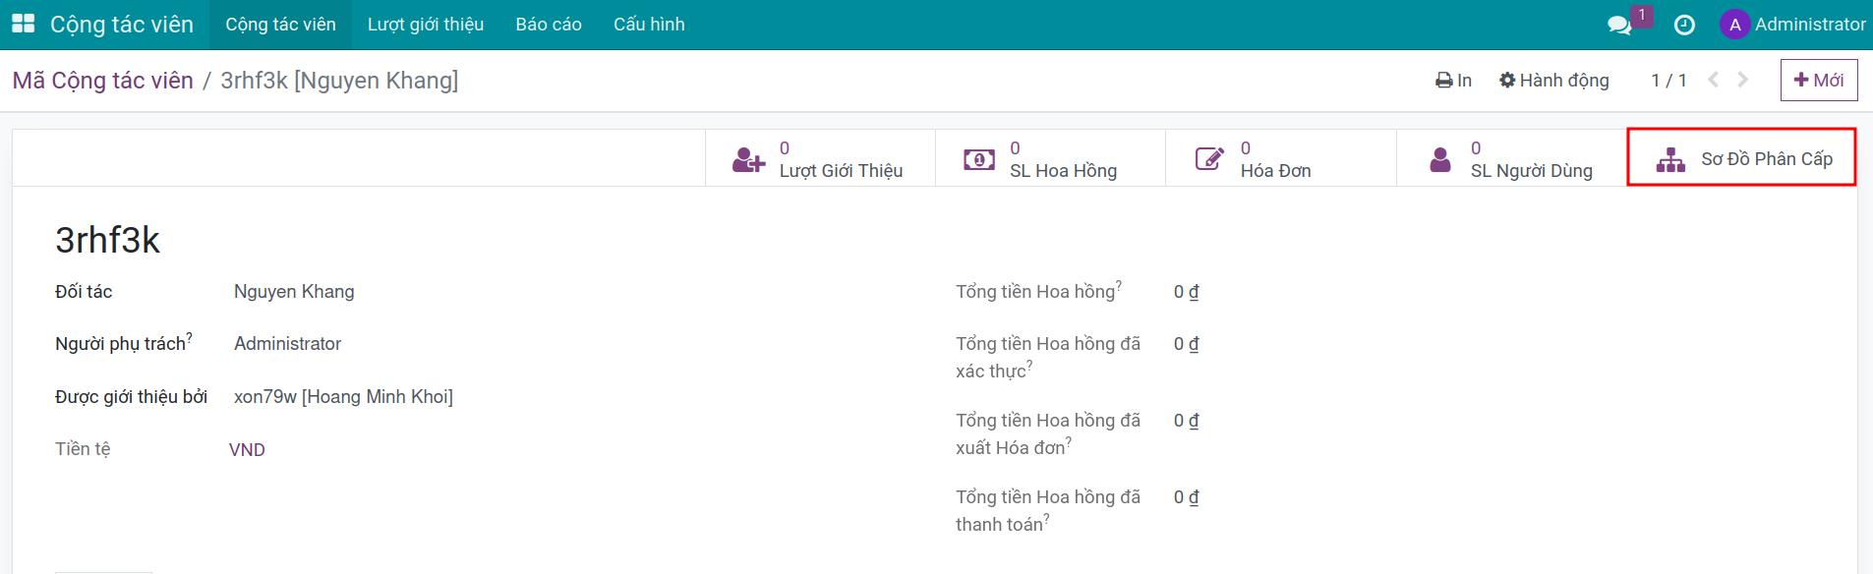Image resolution: width=1873 pixels, height=574 pixels.
Task: Click the Hóa Đơn edit icon
Action: point(1209,159)
